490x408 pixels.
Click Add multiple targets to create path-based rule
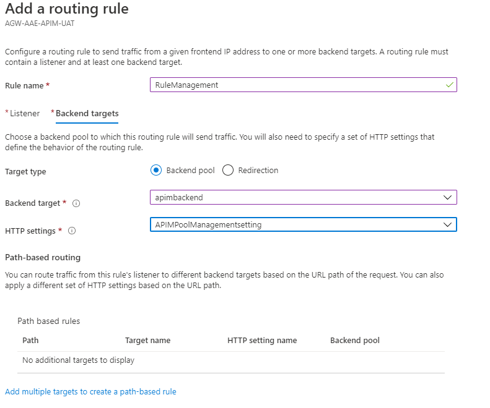90,391
